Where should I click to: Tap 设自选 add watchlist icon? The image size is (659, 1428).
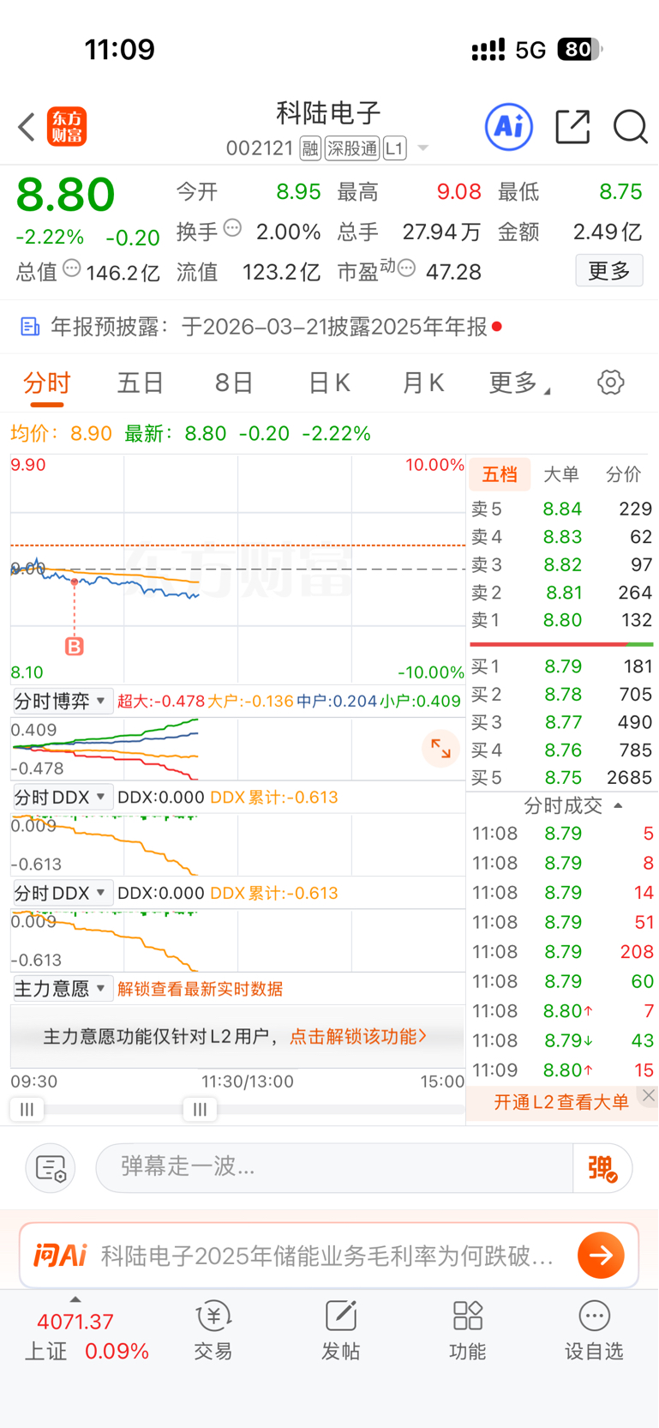594,1329
